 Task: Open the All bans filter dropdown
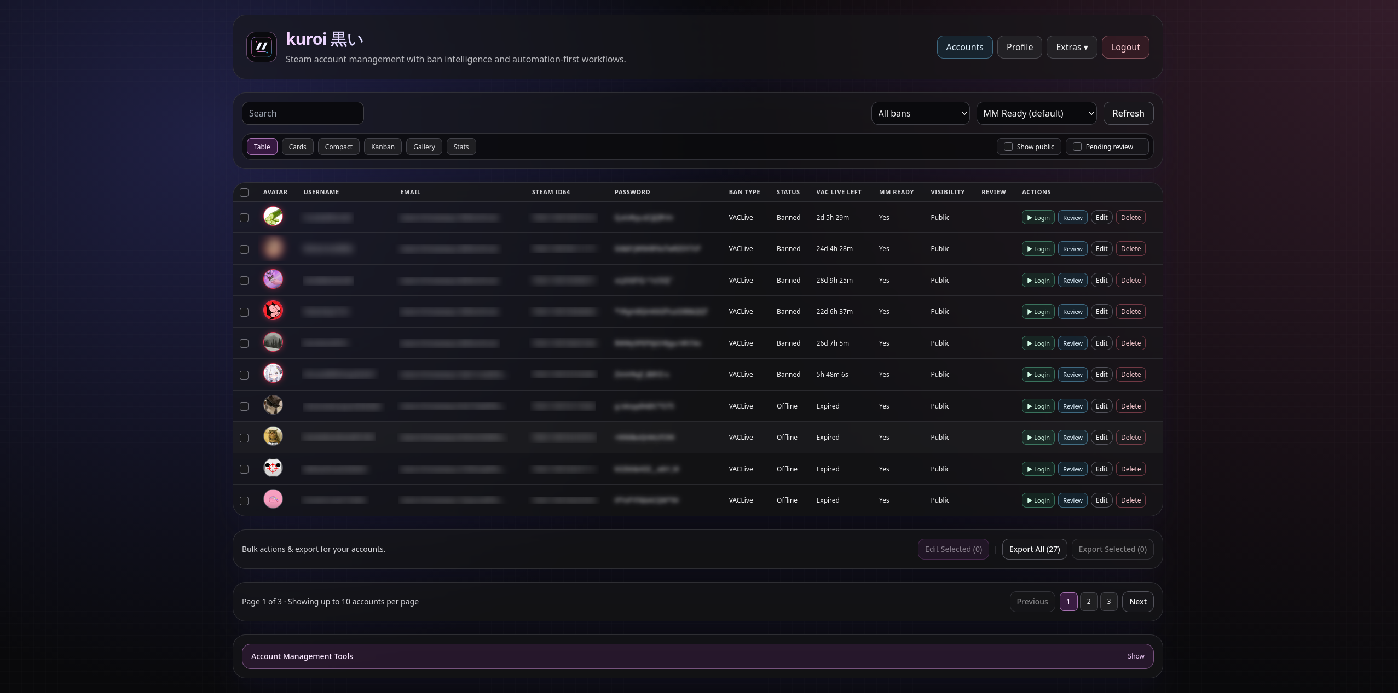pos(920,113)
